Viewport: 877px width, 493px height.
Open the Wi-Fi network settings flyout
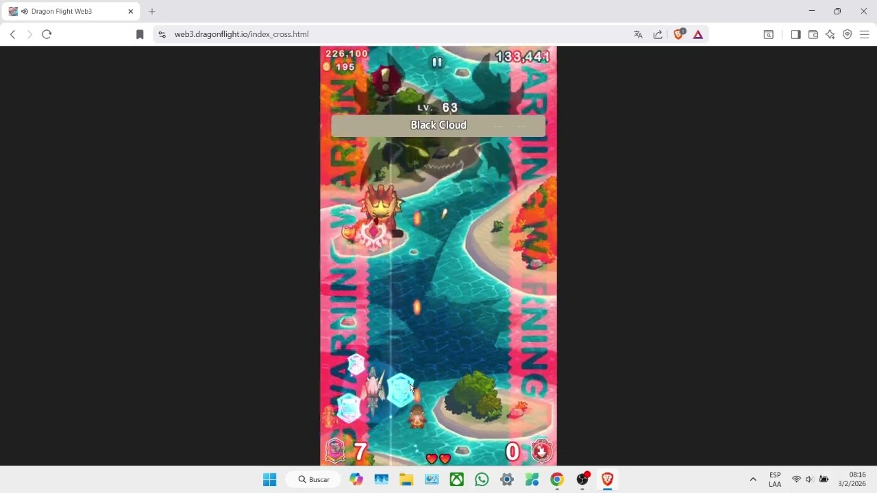pos(796,479)
